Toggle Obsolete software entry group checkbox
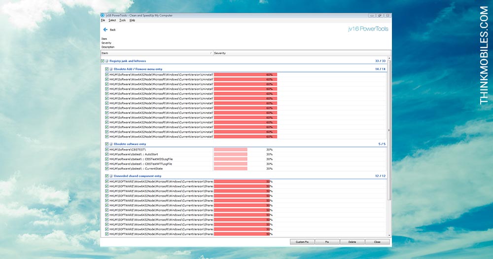This screenshot has width=493, height=259. pos(107,144)
